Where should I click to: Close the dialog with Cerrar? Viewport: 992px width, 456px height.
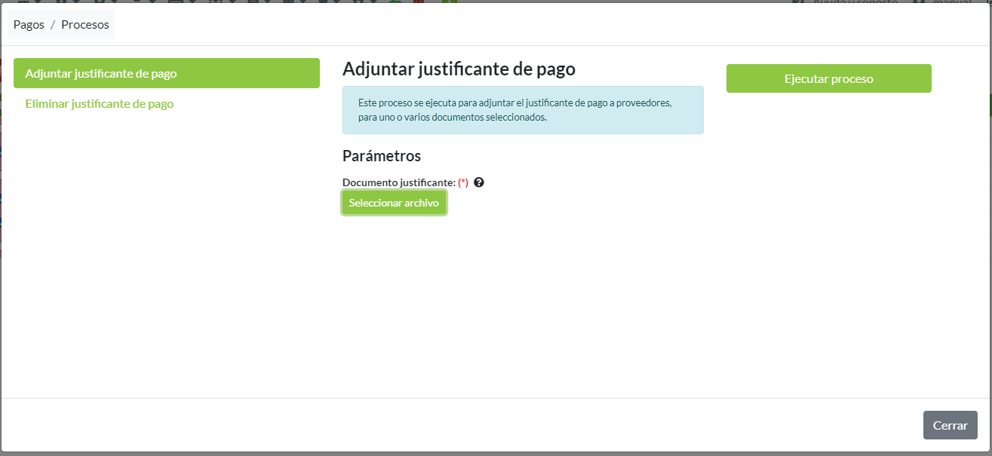[950, 425]
